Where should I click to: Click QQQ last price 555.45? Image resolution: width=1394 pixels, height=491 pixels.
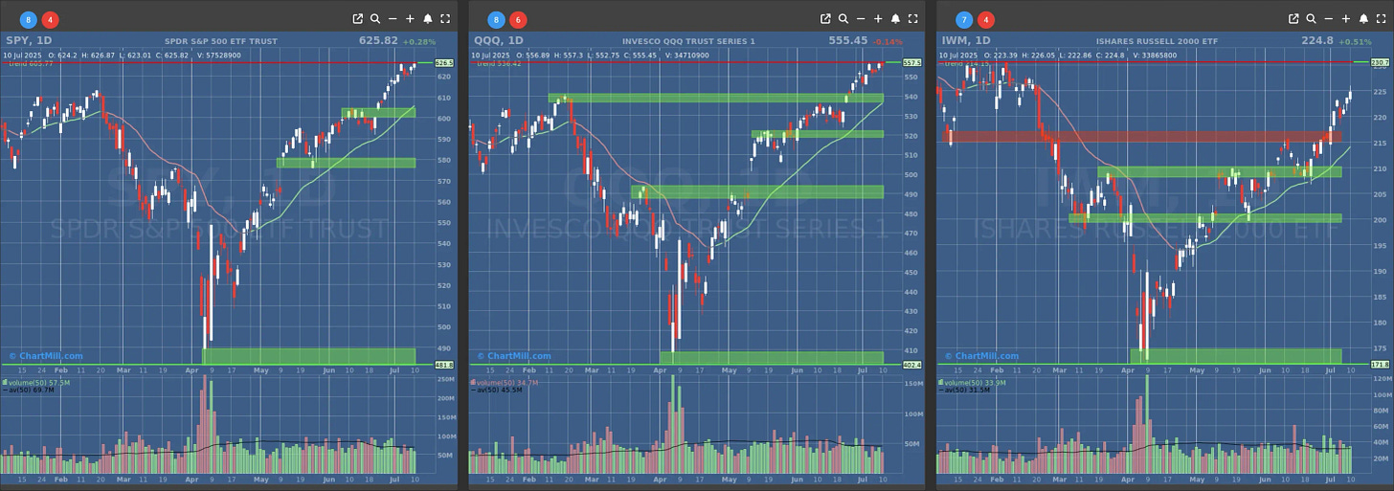(x=848, y=41)
